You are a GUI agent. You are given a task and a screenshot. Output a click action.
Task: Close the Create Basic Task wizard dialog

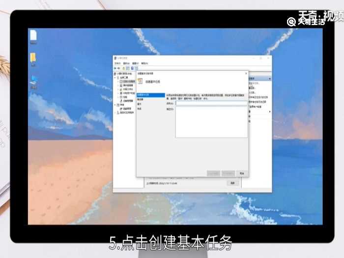click(x=246, y=73)
